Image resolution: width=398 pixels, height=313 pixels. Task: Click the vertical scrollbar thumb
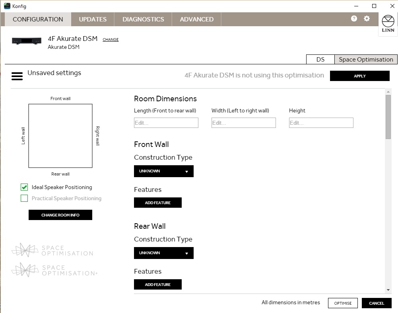coord(388,117)
